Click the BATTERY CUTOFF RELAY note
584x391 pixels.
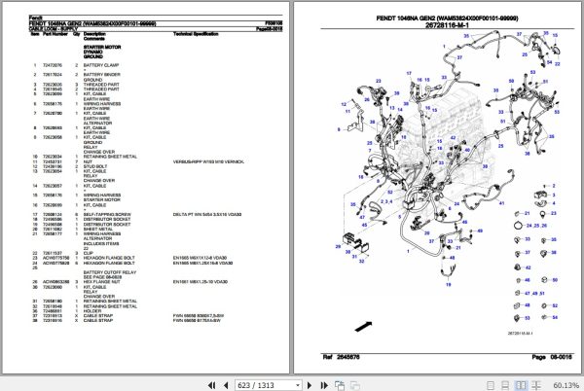point(110,272)
